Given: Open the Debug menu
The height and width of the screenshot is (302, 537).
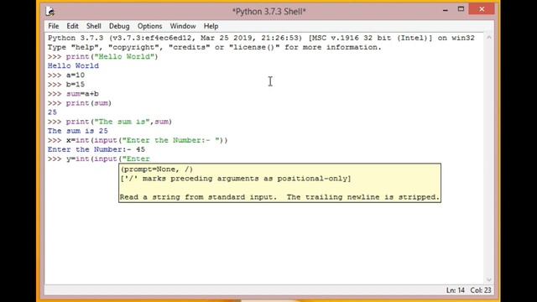Looking at the screenshot, I should pyautogui.click(x=119, y=26).
